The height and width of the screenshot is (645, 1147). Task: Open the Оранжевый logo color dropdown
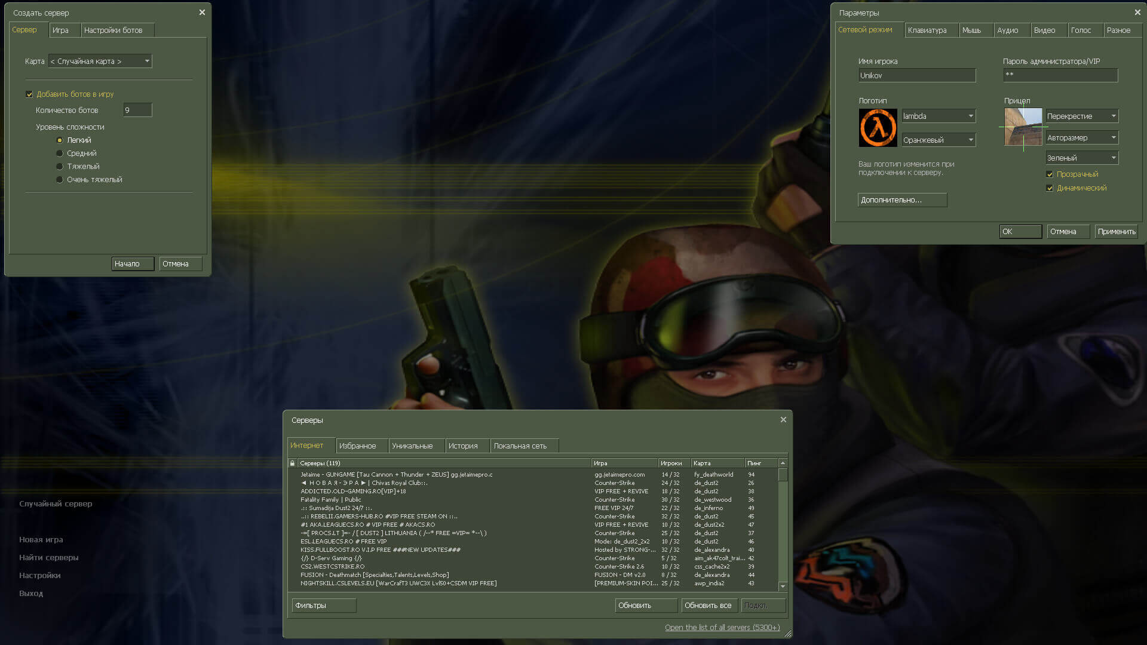(x=939, y=140)
